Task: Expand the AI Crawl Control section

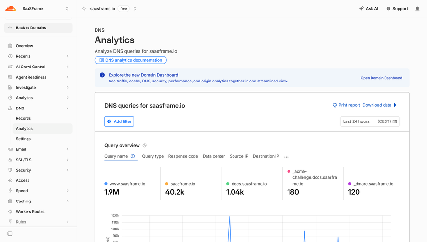Action: (x=67, y=67)
